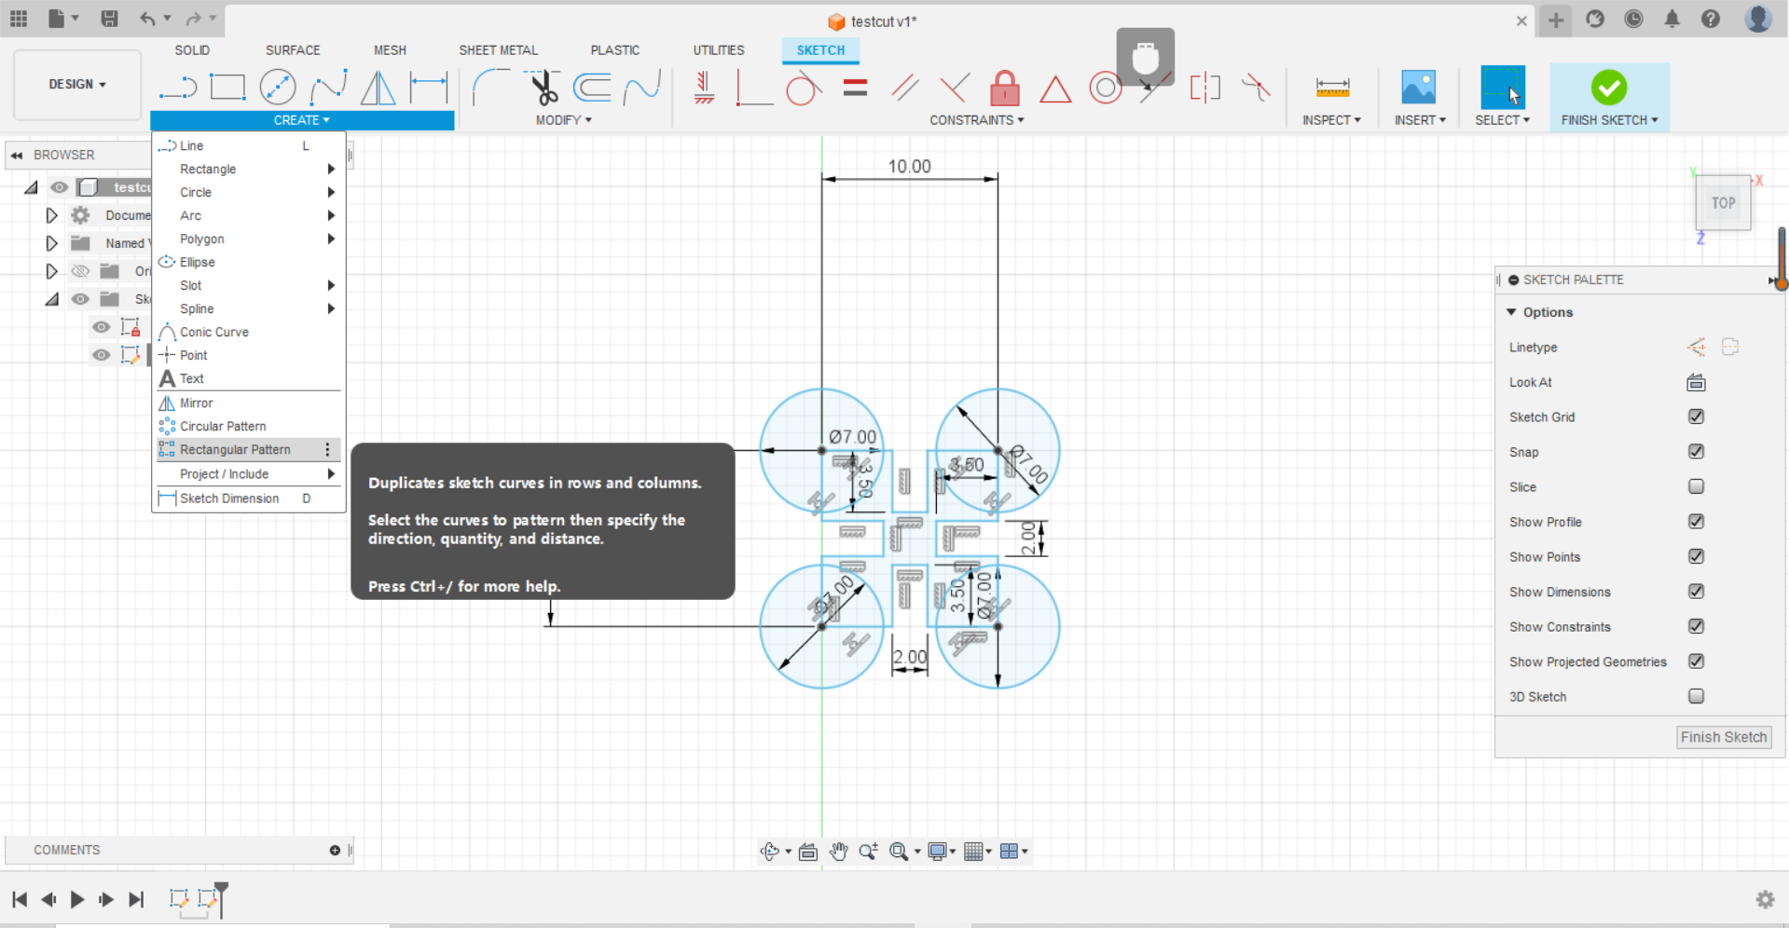Toggle the Sketch Grid checkbox
Screen dimensions: 1789x928
point(1696,416)
